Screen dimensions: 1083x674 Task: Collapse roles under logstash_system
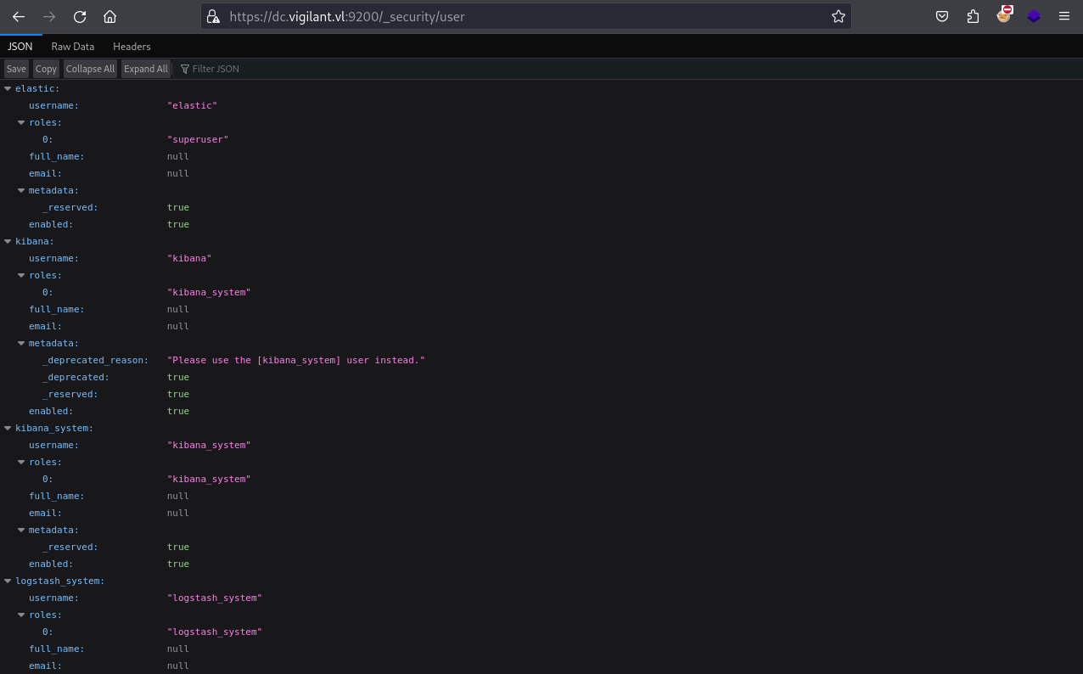click(x=21, y=615)
